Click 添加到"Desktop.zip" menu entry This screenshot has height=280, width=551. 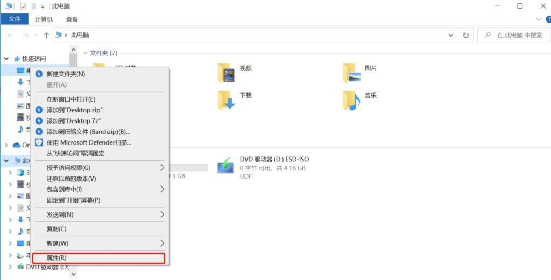pos(74,110)
